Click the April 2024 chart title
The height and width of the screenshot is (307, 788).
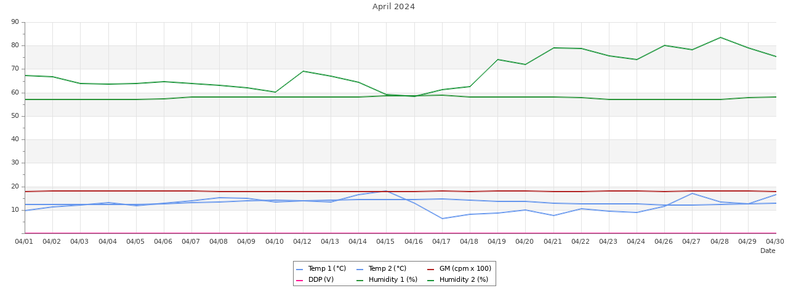(x=393, y=7)
